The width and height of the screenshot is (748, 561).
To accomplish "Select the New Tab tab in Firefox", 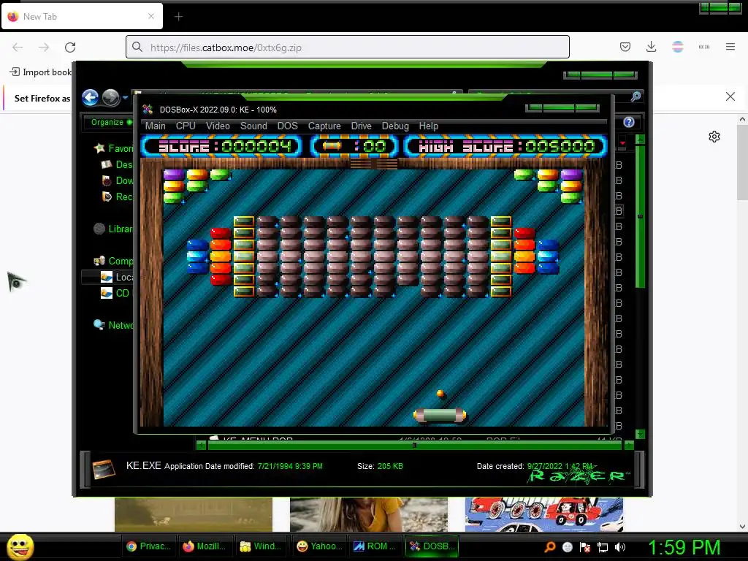I will click(82, 17).
